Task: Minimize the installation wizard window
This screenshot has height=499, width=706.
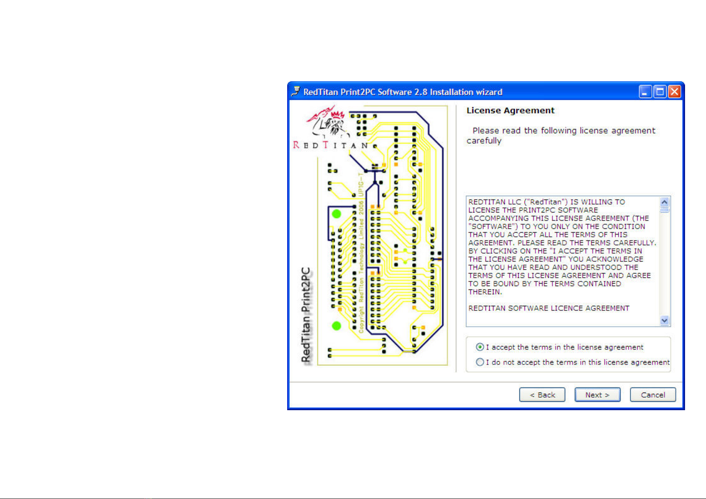Action: (646, 91)
